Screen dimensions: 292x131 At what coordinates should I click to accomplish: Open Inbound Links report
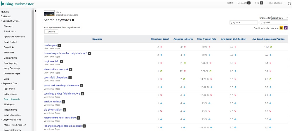click(x=11, y=110)
